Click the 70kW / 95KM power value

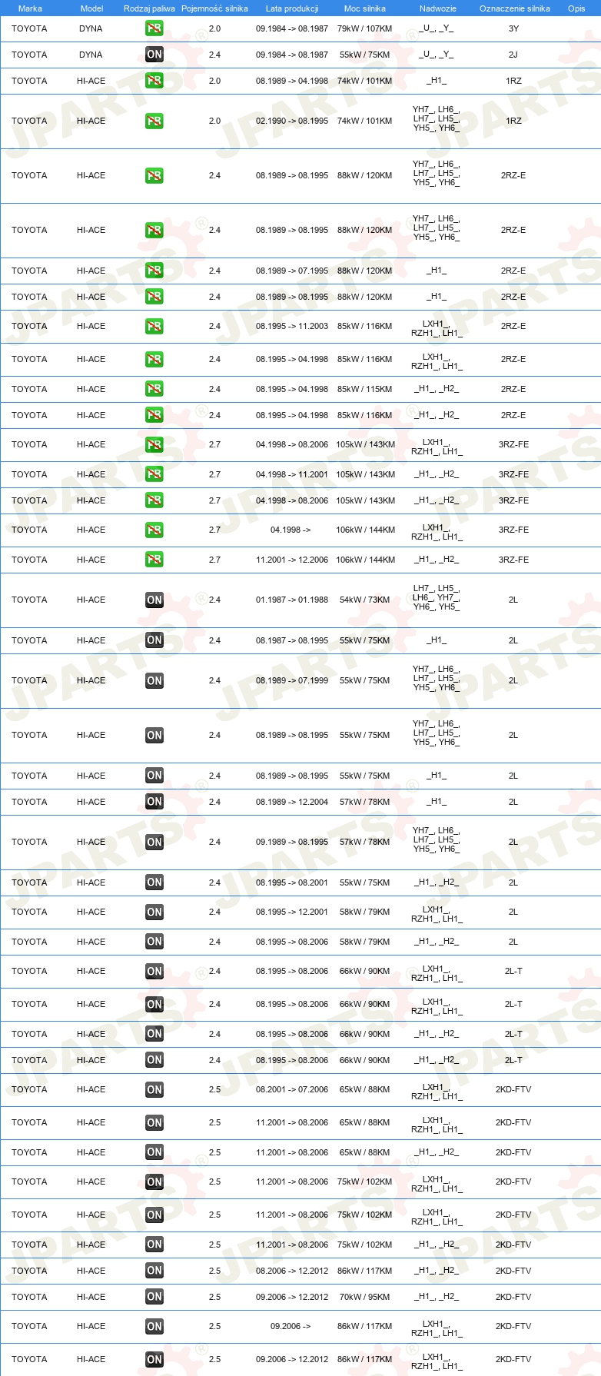364,1297
